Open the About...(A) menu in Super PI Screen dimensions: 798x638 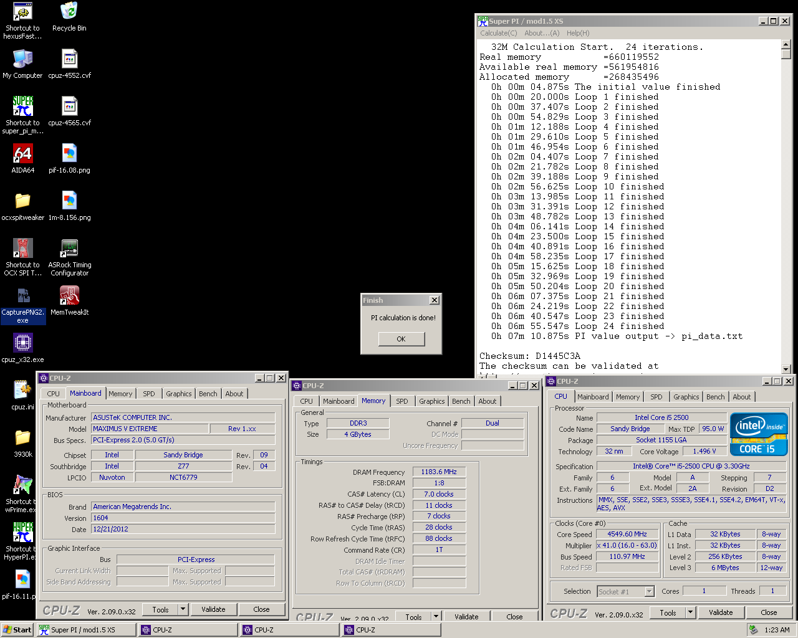pos(542,33)
